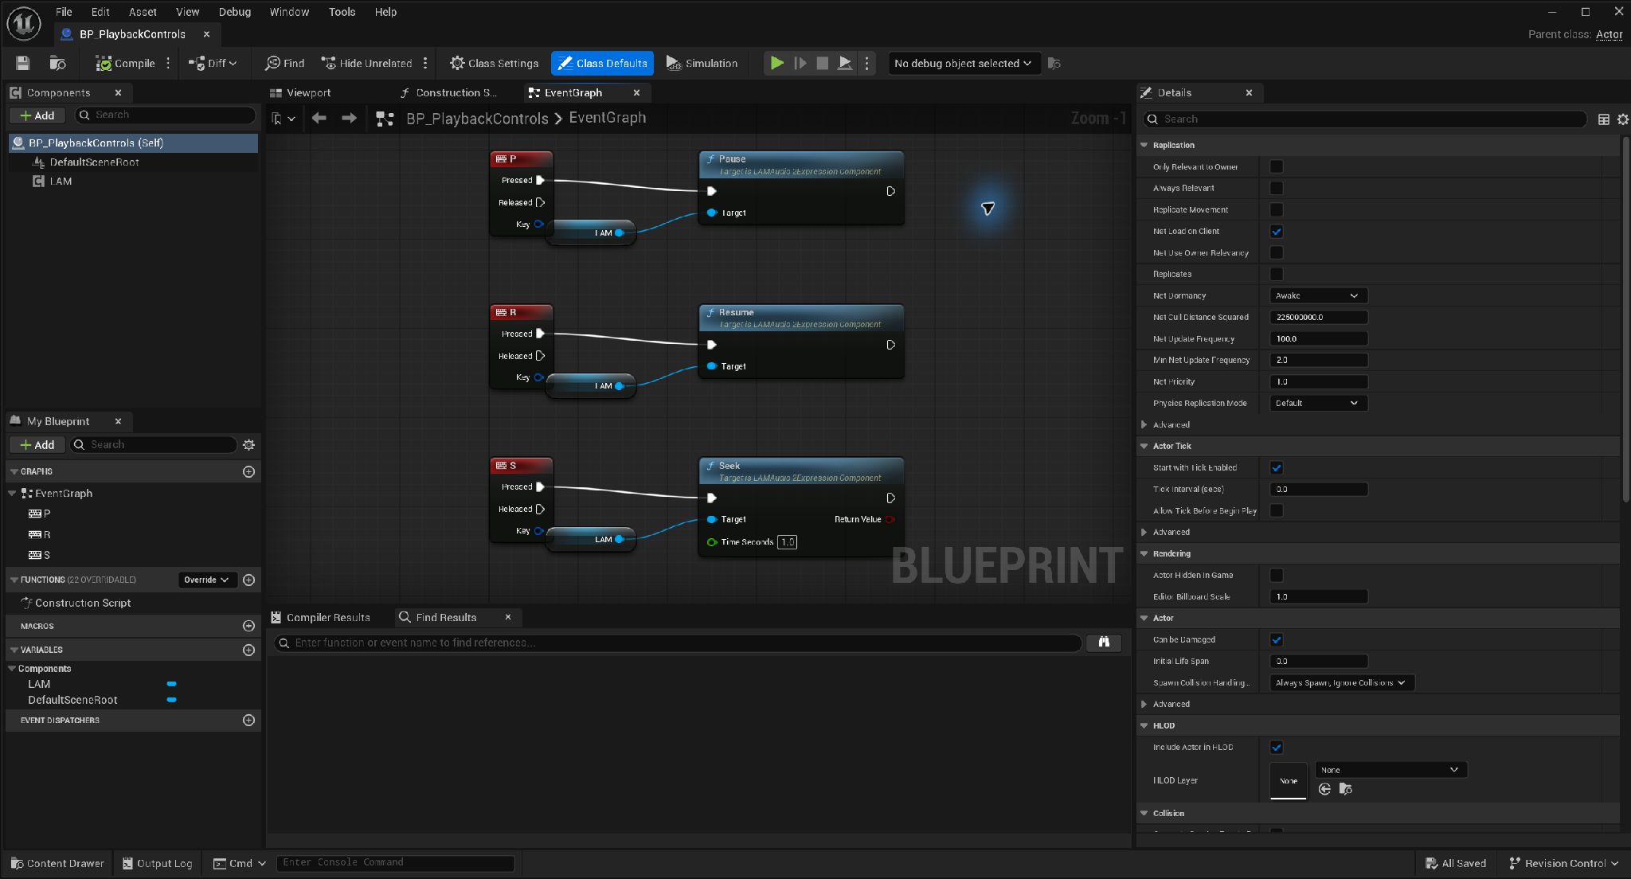Uncheck Net Load on Client
Image resolution: width=1631 pixels, height=879 pixels.
[1277, 231]
